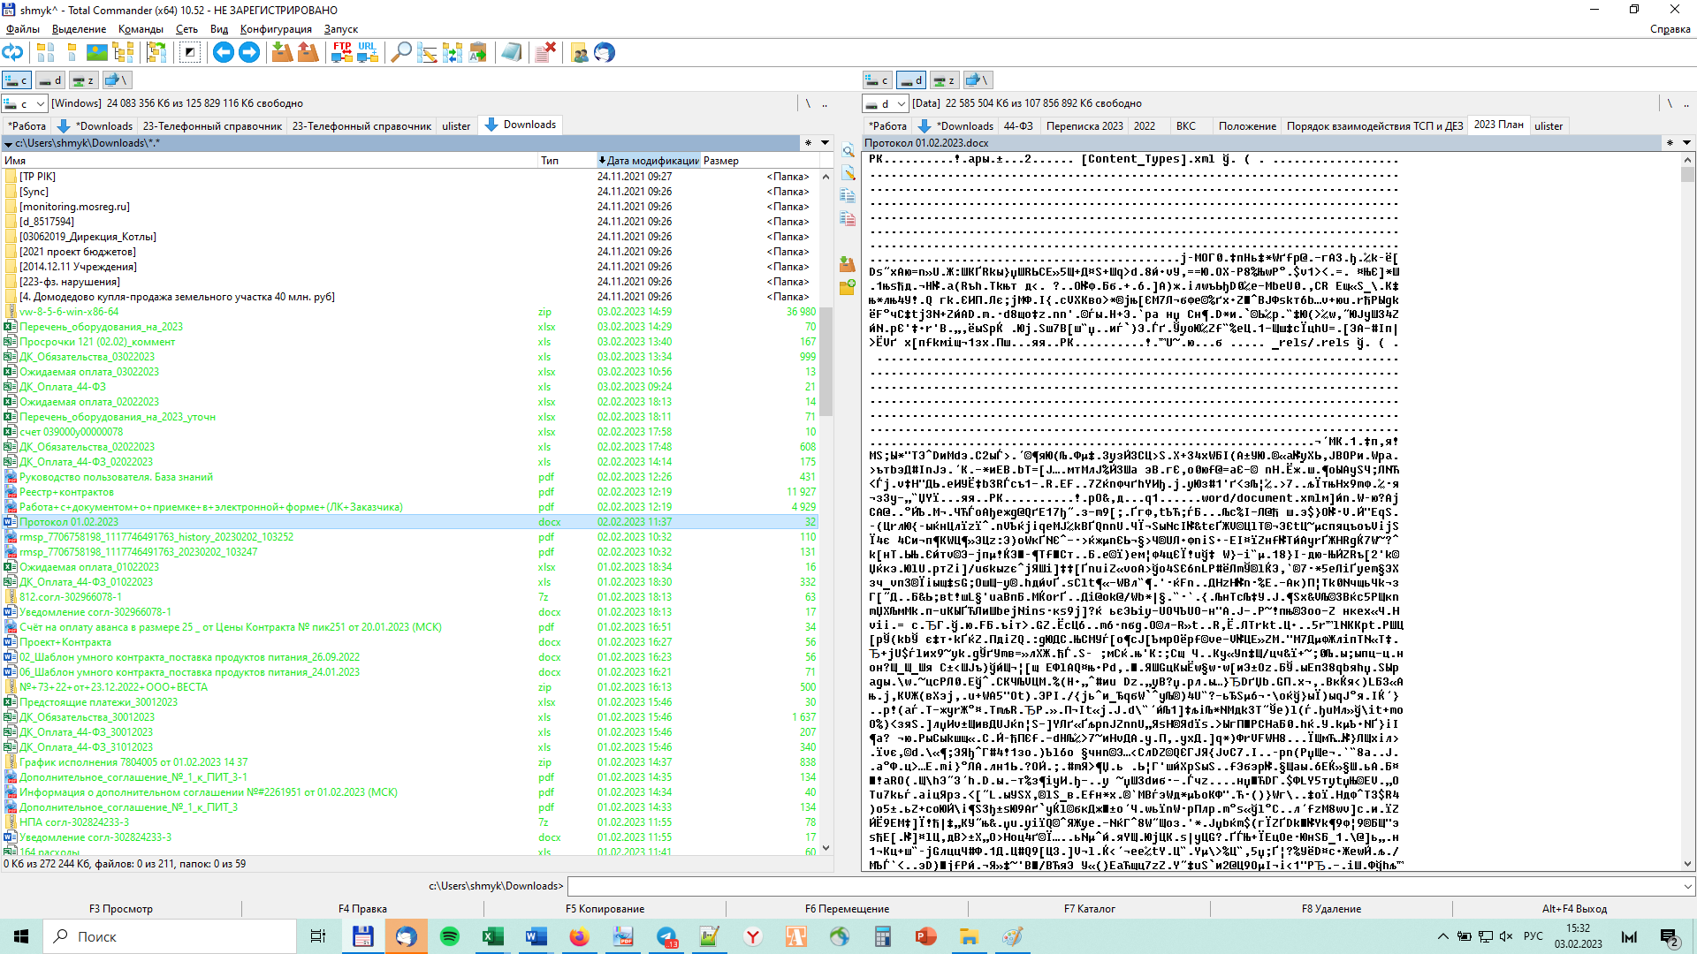Switch left panel to drive d button
The image size is (1697, 954).
[50, 80]
